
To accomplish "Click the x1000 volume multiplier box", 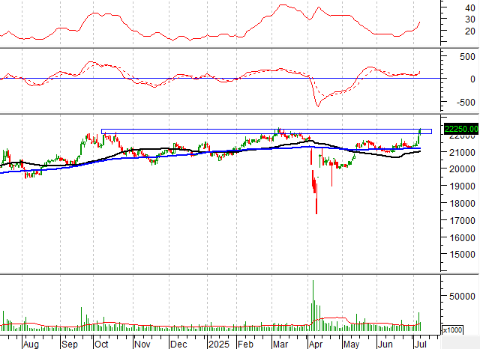I will (x=452, y=330).
